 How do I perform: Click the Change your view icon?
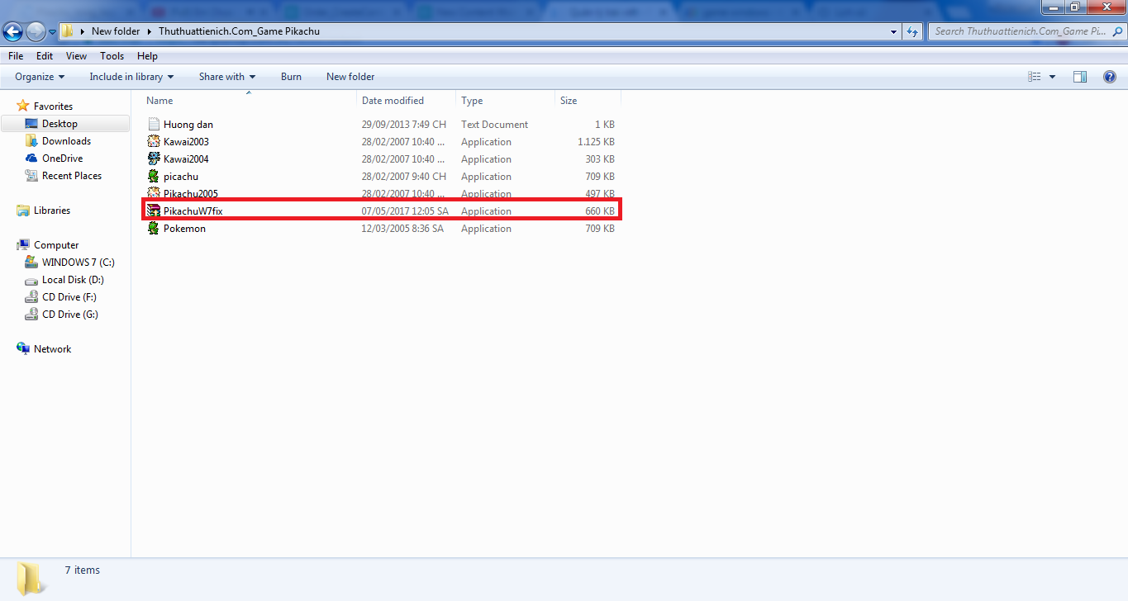1034,77
